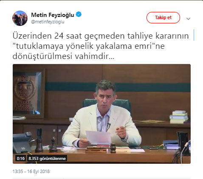Click the framed Başkan plaque in the video
This screenshot has width=203, height=179.
(28, 93)
